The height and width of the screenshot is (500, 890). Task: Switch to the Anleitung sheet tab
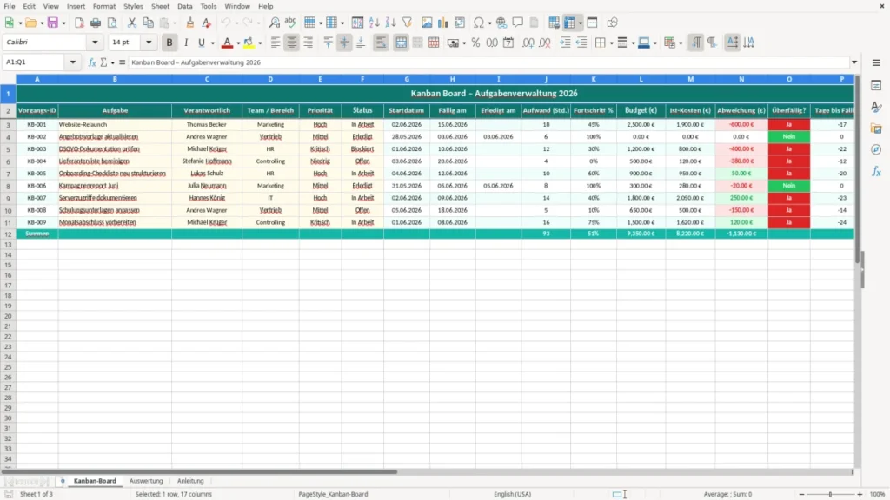click(x=190, y=481)
